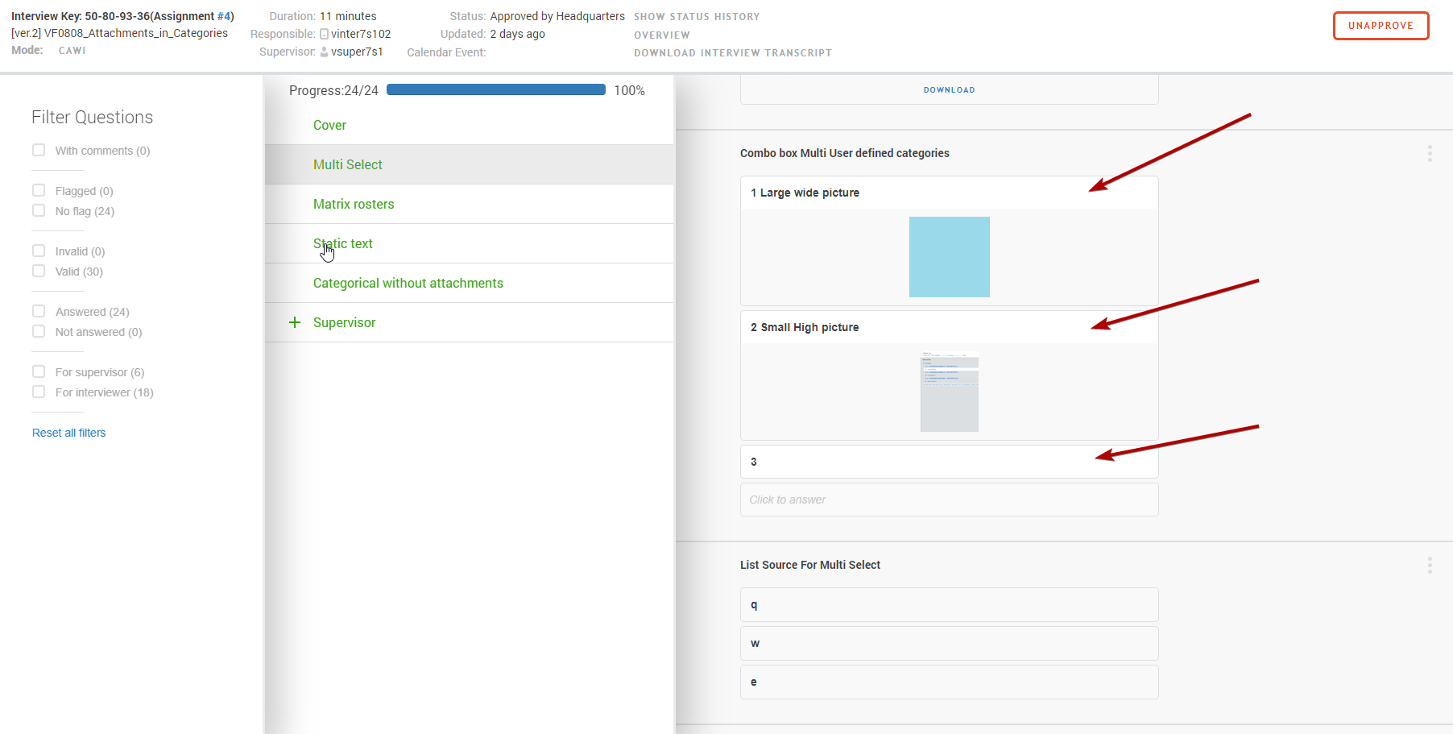Open the Overview link

click(662, 35)
